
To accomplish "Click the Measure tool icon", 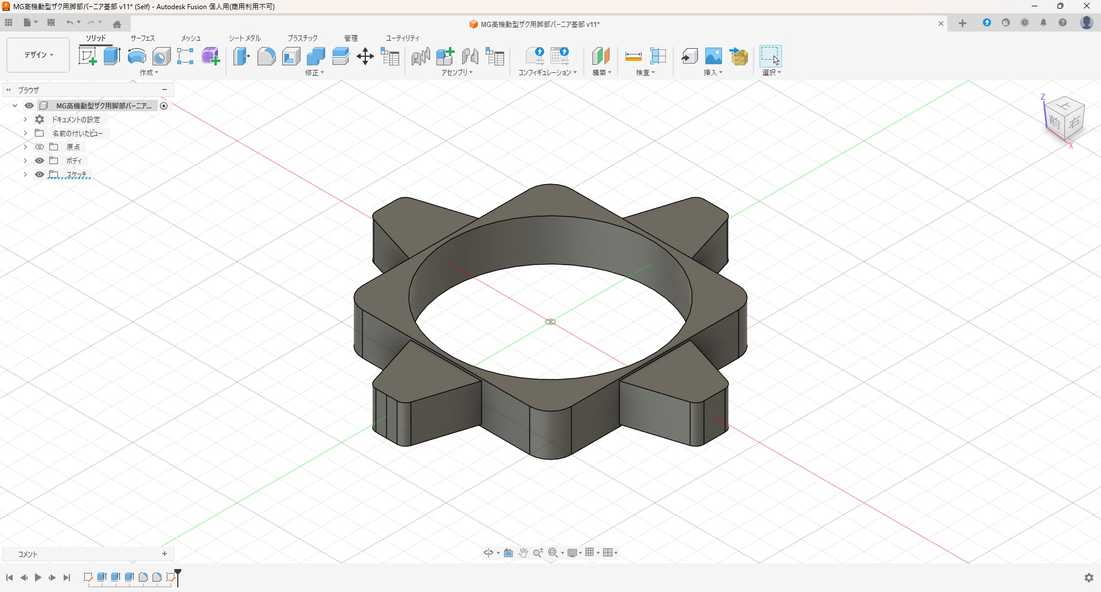I will (x=633, y=56).
